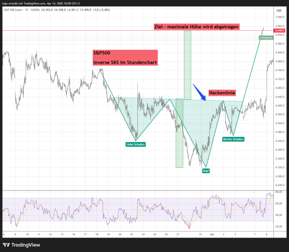Image resolution: width=289 pixels, height=252 pixels.
Task: Click date 27 on the time axis
Action: coord(178,234)
